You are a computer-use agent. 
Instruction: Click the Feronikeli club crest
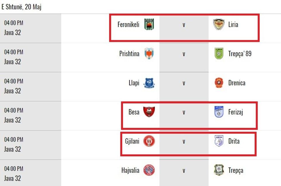click(149, 24)
